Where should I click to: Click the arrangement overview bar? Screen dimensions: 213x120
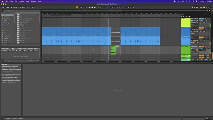(82, 10)
